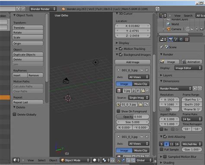205x165 pixels.
Task: Select the Scene properties tab icon
Action: click(x=176, y=39)
